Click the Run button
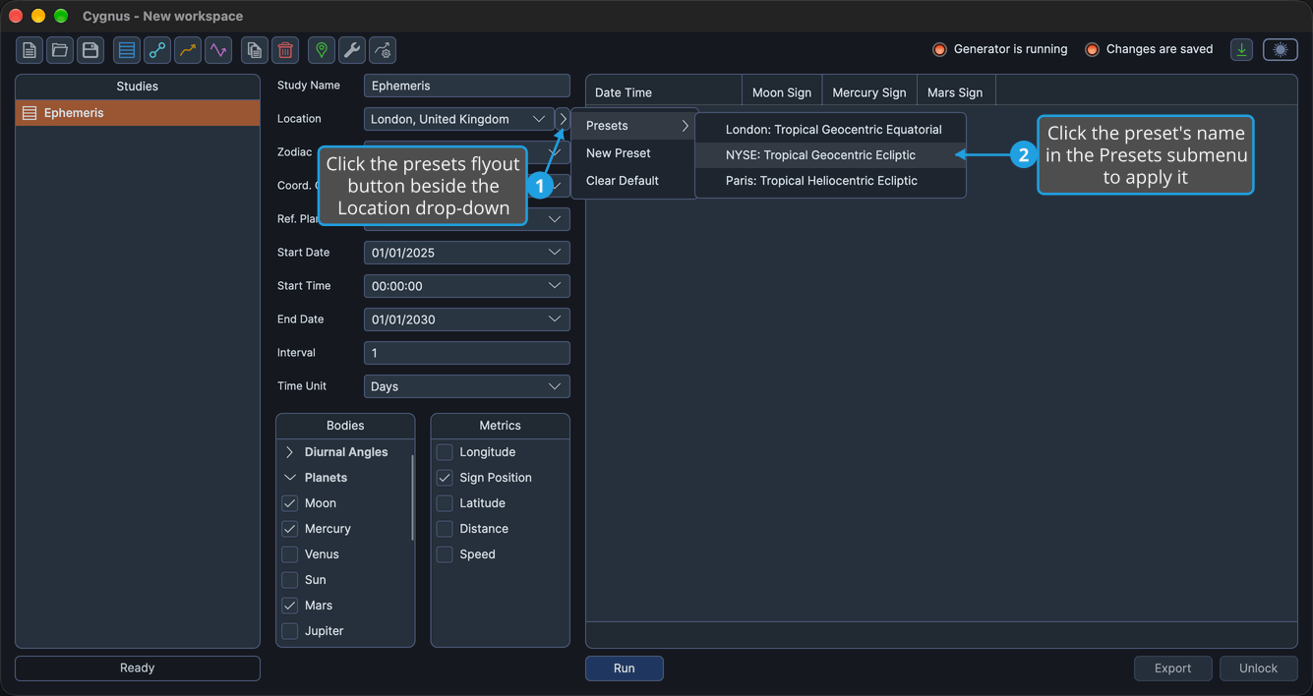The height and width of the screenshot is (696, 1313). pos(625,668)
